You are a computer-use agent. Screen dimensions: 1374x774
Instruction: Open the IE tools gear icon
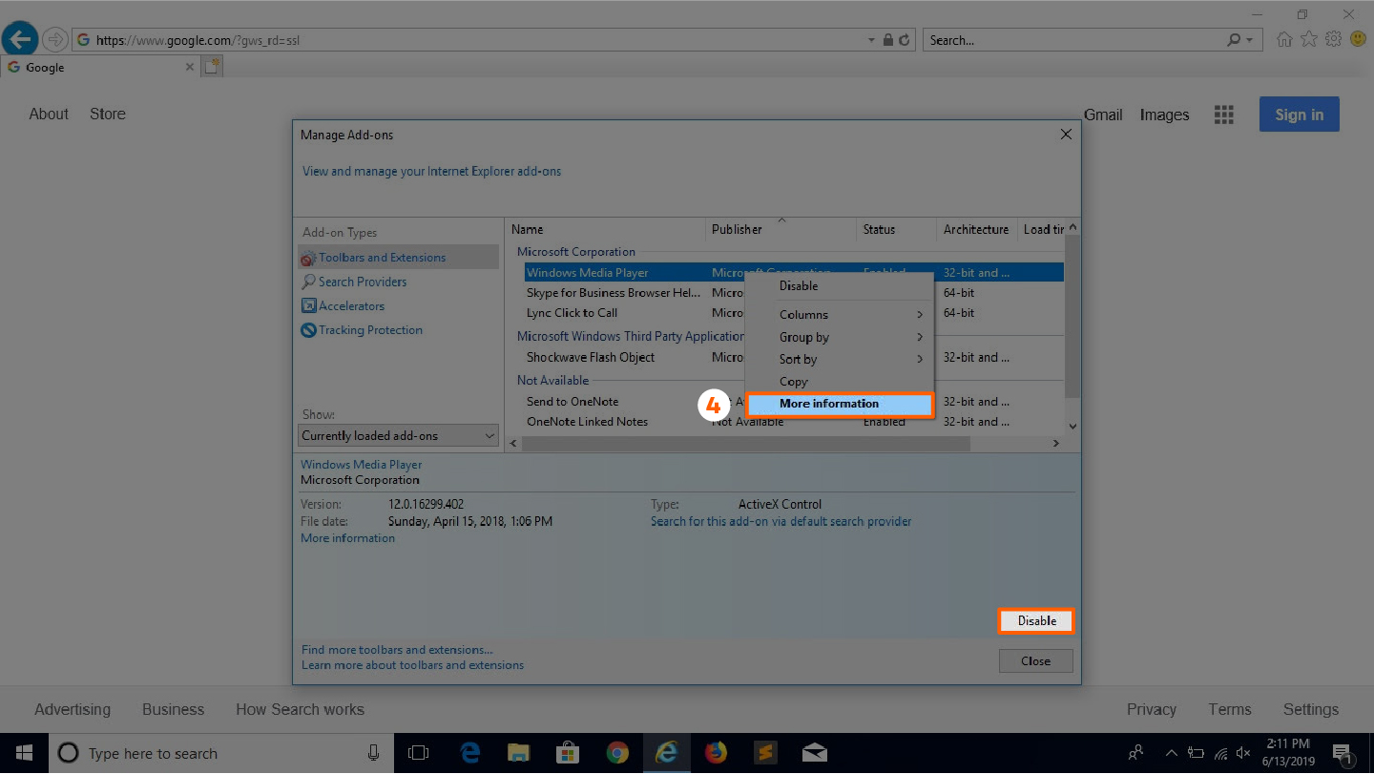[x=1334, y=39]
